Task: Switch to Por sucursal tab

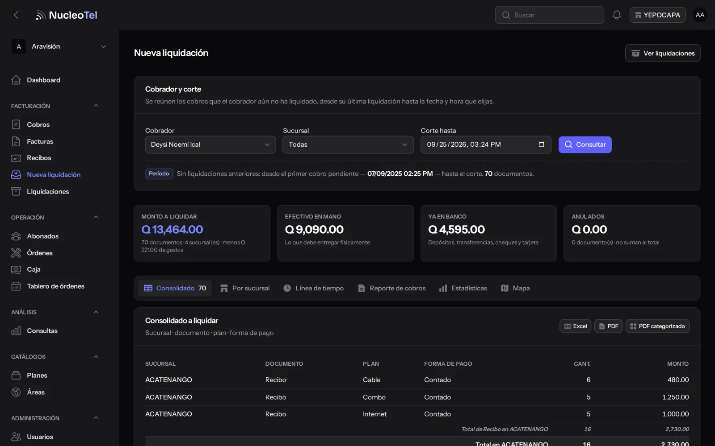Action: click(x=245, y=288)
